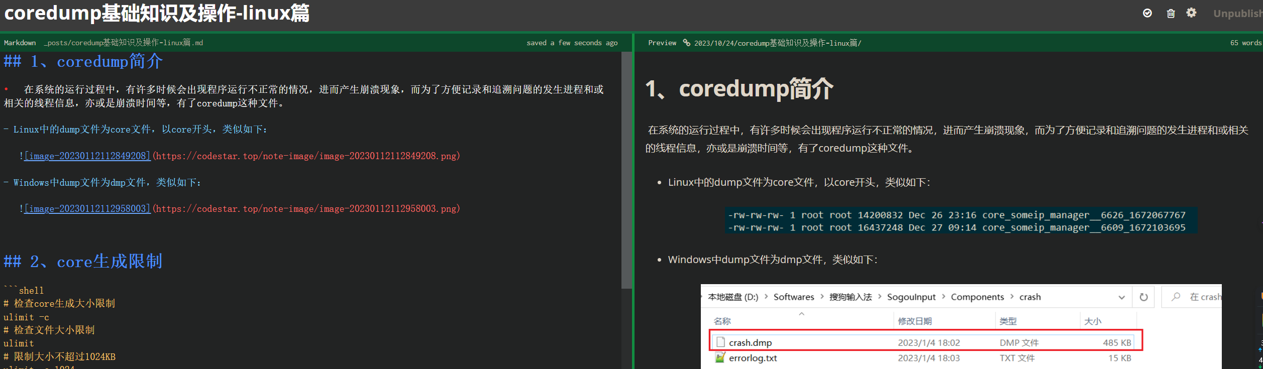Click the chevron after Softwares in the breadcrumb
1263x369 pixels.
coord(822,297)
